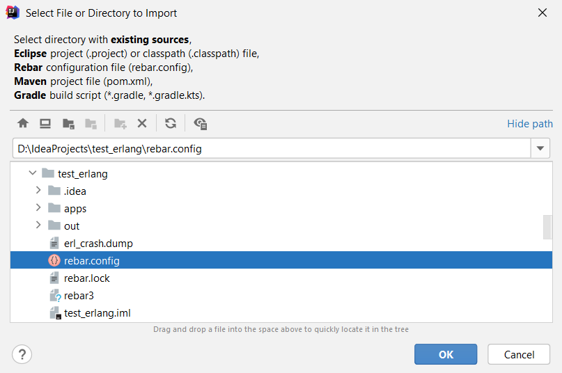The width and height of the screenshot is (562, 373).
Task: Expand the .idea folder
Action: [x=39, y=191]
